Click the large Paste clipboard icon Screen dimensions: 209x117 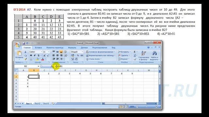[x=19, y=53]
